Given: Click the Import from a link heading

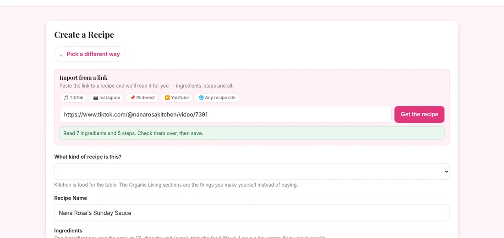Looking at the screenshot, I should click(x=83, y=78).
